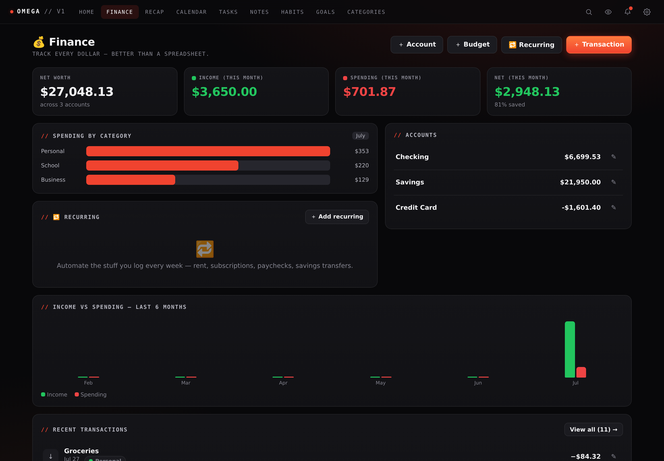Viewport: 664px width, 461px height.
Task: Click the green July income bar
Action: [x=570, y=349]
